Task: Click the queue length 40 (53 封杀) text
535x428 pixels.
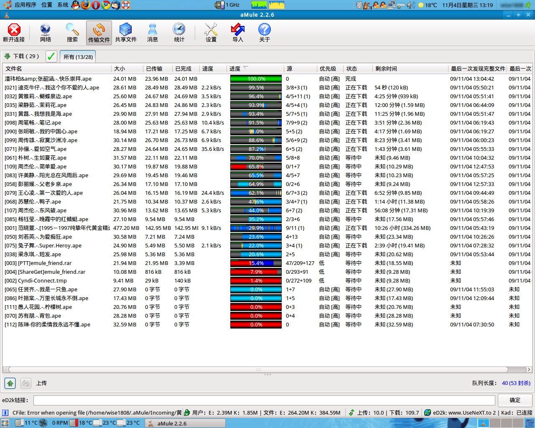Action: (x=516, y=383)
